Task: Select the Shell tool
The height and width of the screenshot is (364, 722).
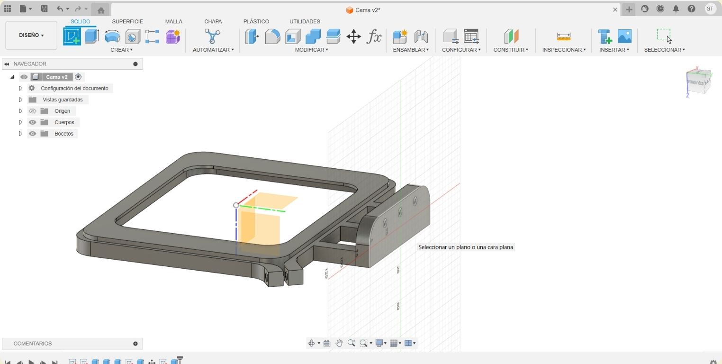Action: pyautogui.click(x=293, y=36)
